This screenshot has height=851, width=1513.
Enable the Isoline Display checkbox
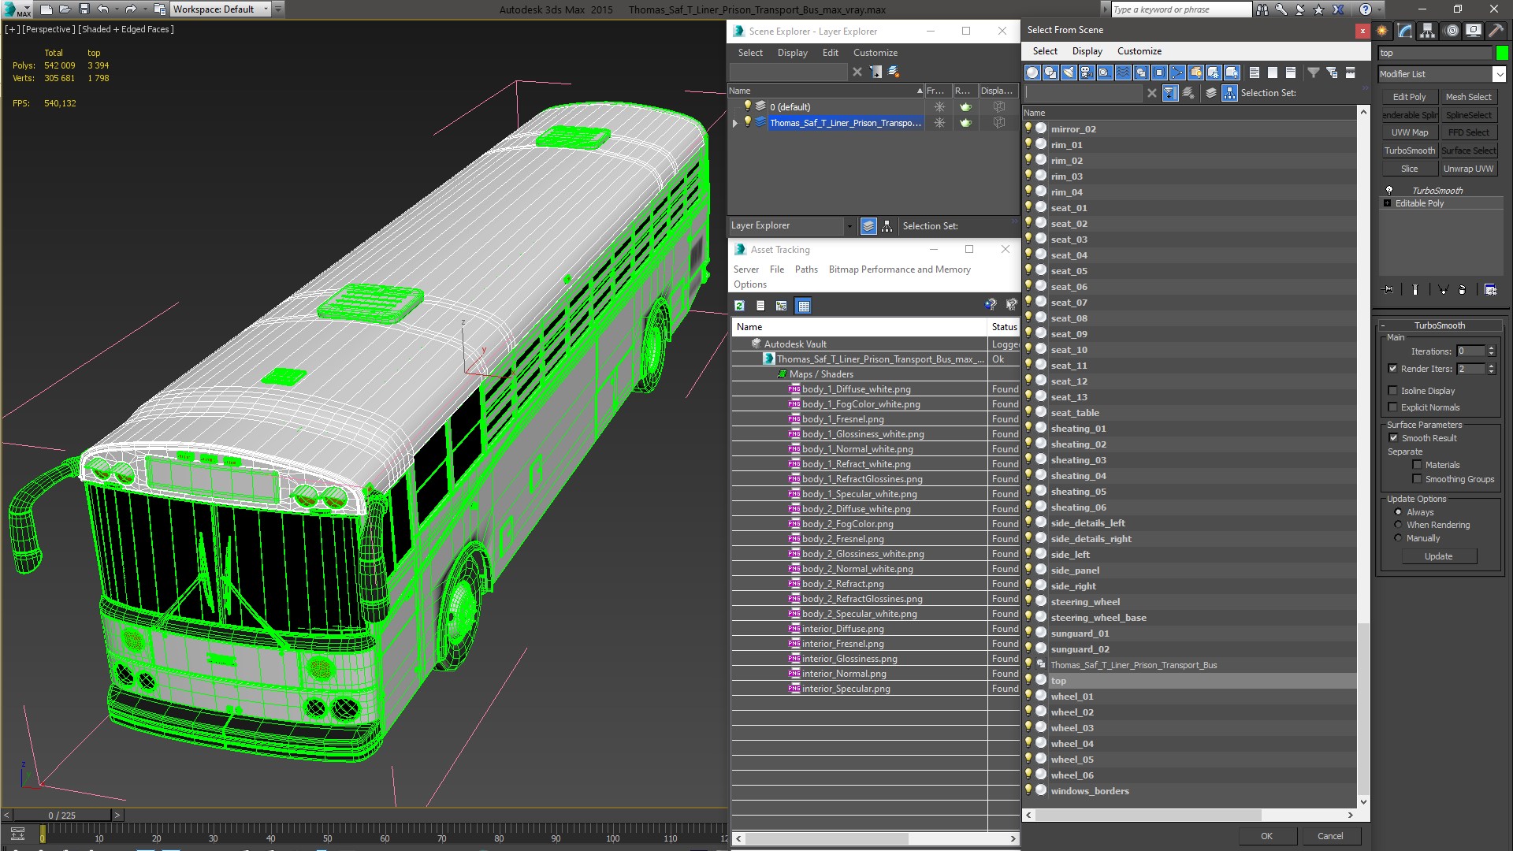(x=1392, y=391)
